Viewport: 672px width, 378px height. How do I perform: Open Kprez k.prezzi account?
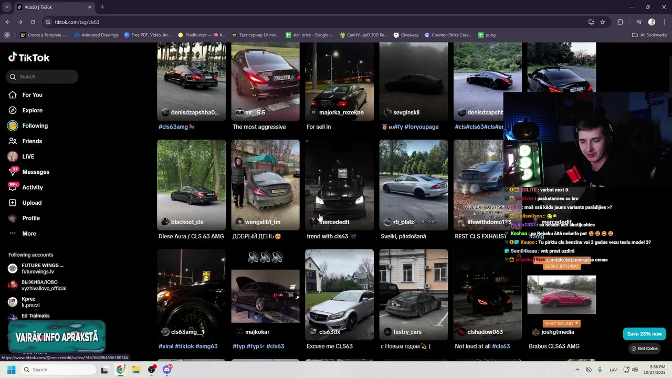[30, 302]
